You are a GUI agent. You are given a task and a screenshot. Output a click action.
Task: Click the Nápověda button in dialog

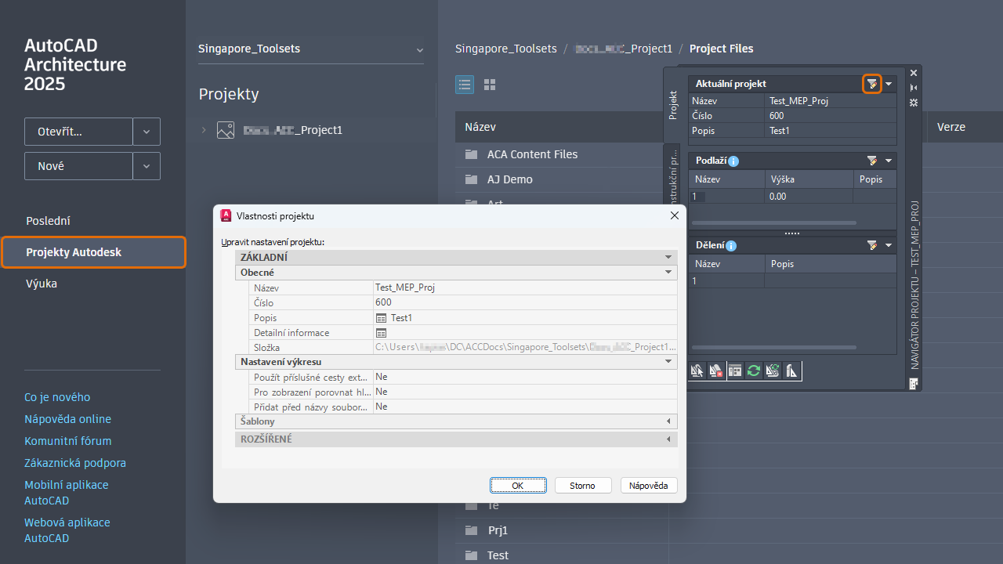point(649,486)
